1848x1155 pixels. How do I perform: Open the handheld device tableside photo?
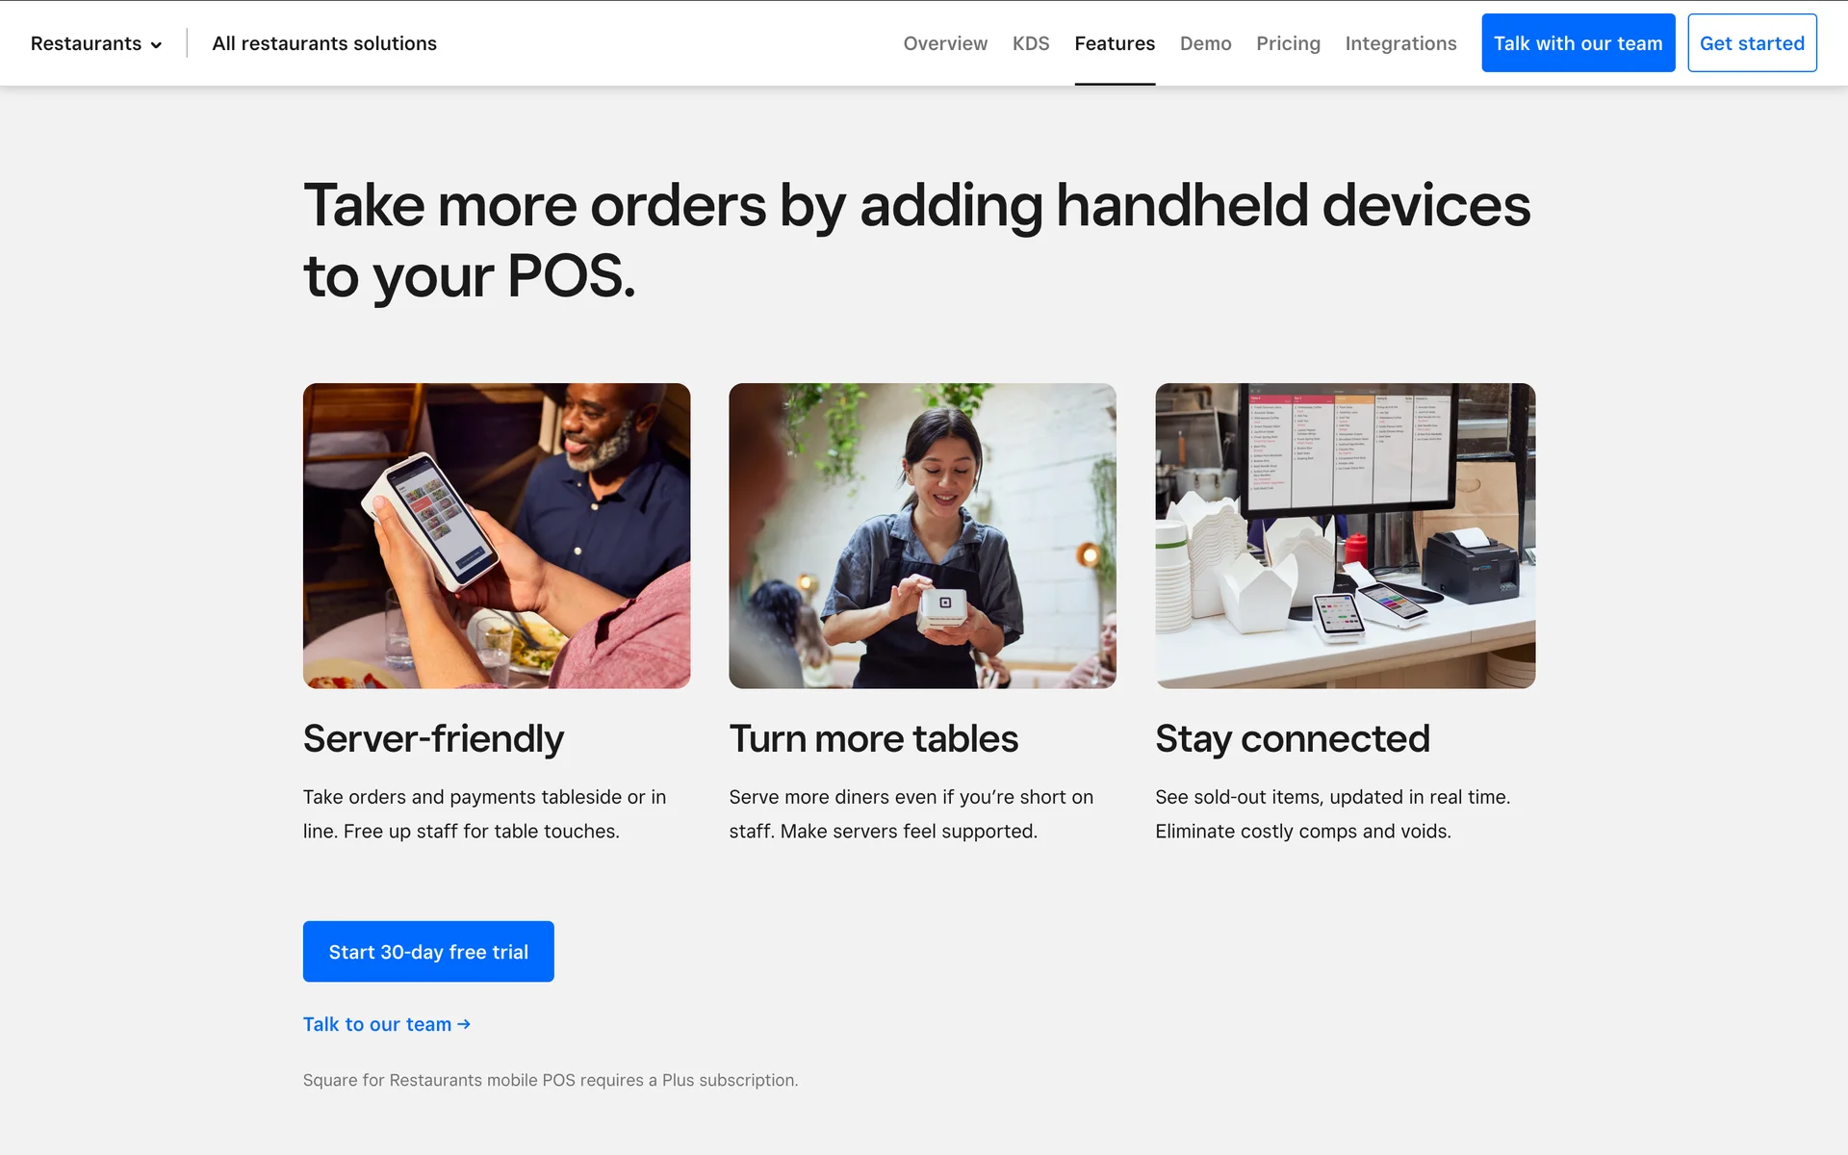[497, 535]
